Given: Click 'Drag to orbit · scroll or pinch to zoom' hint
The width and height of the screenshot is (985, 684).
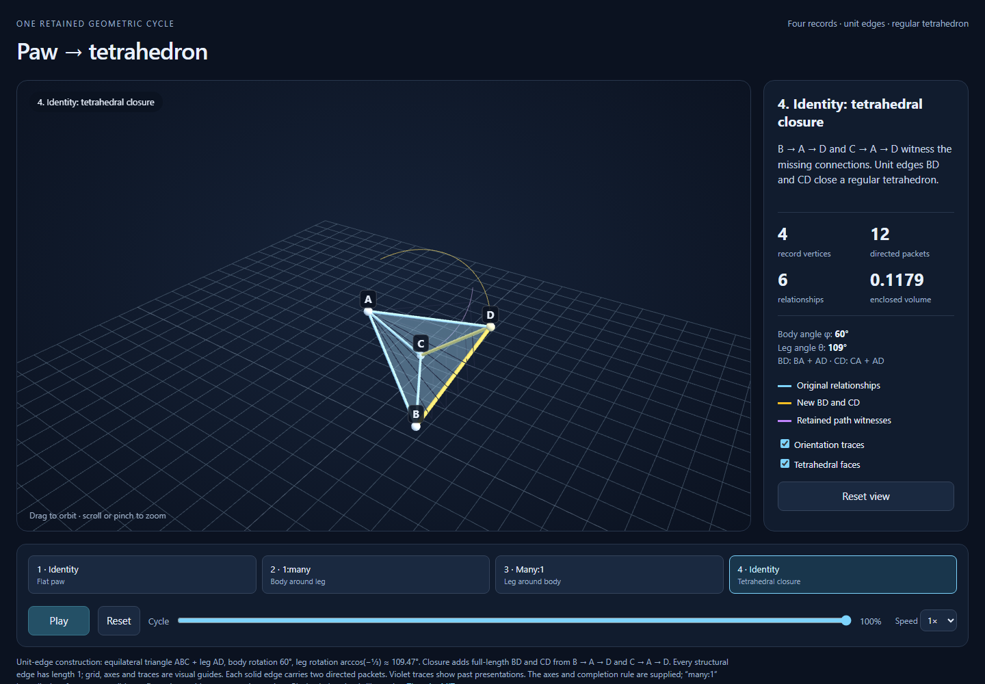Looking at the screenshot, I should (98, 516).
